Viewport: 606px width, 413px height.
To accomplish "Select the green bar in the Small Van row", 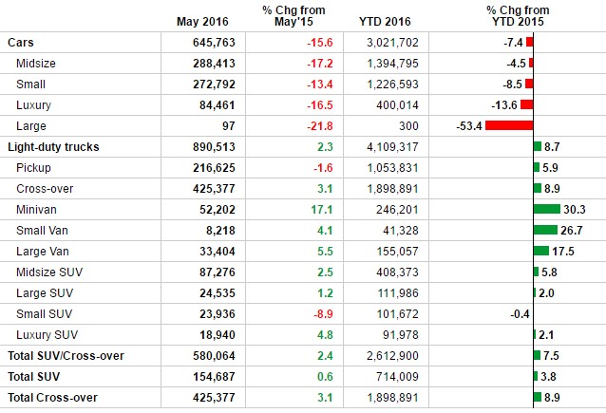I will coord(544,231).
